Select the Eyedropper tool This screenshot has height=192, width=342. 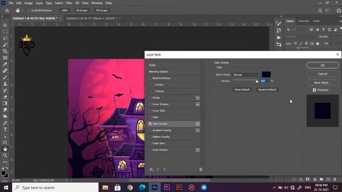click(5, 65)
